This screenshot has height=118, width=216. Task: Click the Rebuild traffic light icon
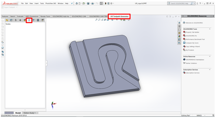[x=106, y=3]
